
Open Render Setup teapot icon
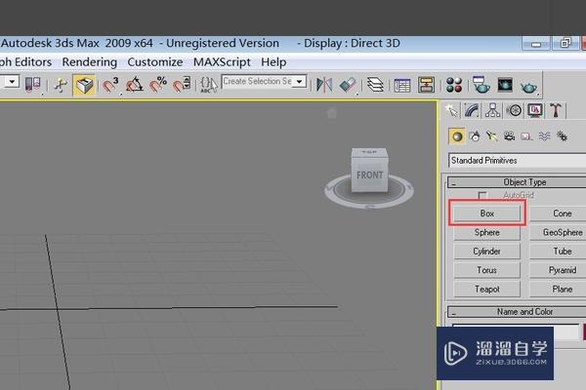coord(481,85)
